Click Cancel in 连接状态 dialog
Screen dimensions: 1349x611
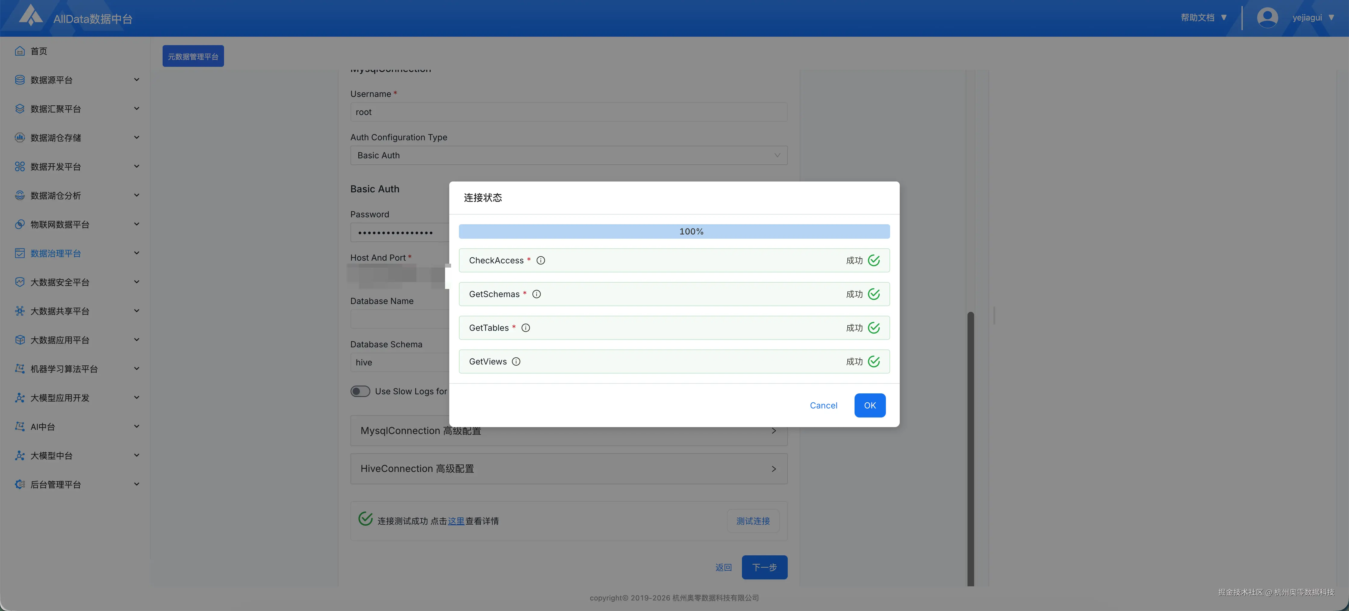(x=823, y=405)
